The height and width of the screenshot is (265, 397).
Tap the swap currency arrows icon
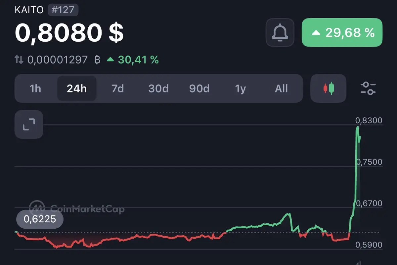(x=19, y=60)
